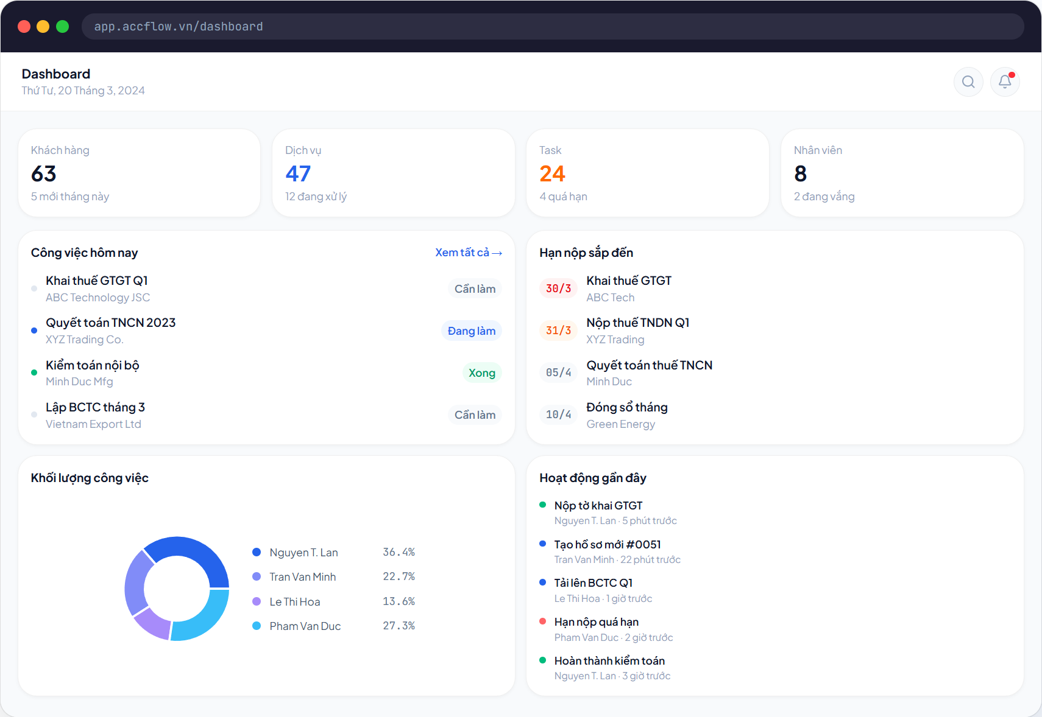Open the 'Xem tất cả' link
Screen dimensions: 1042x717
[x=469, y=253]
